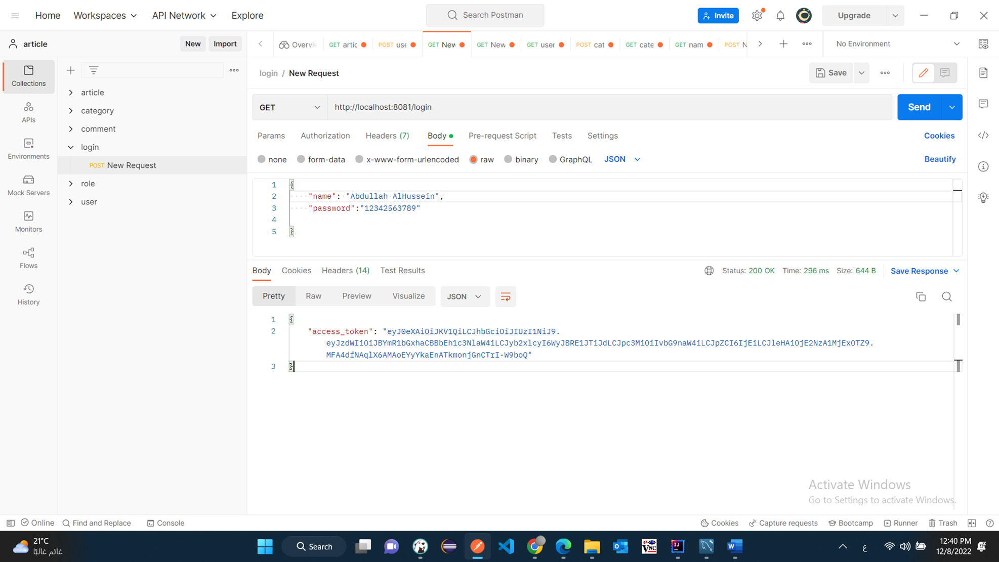Open the No Environment dropdown
Viewport: 999px width, 562px height.
(897, 44)
